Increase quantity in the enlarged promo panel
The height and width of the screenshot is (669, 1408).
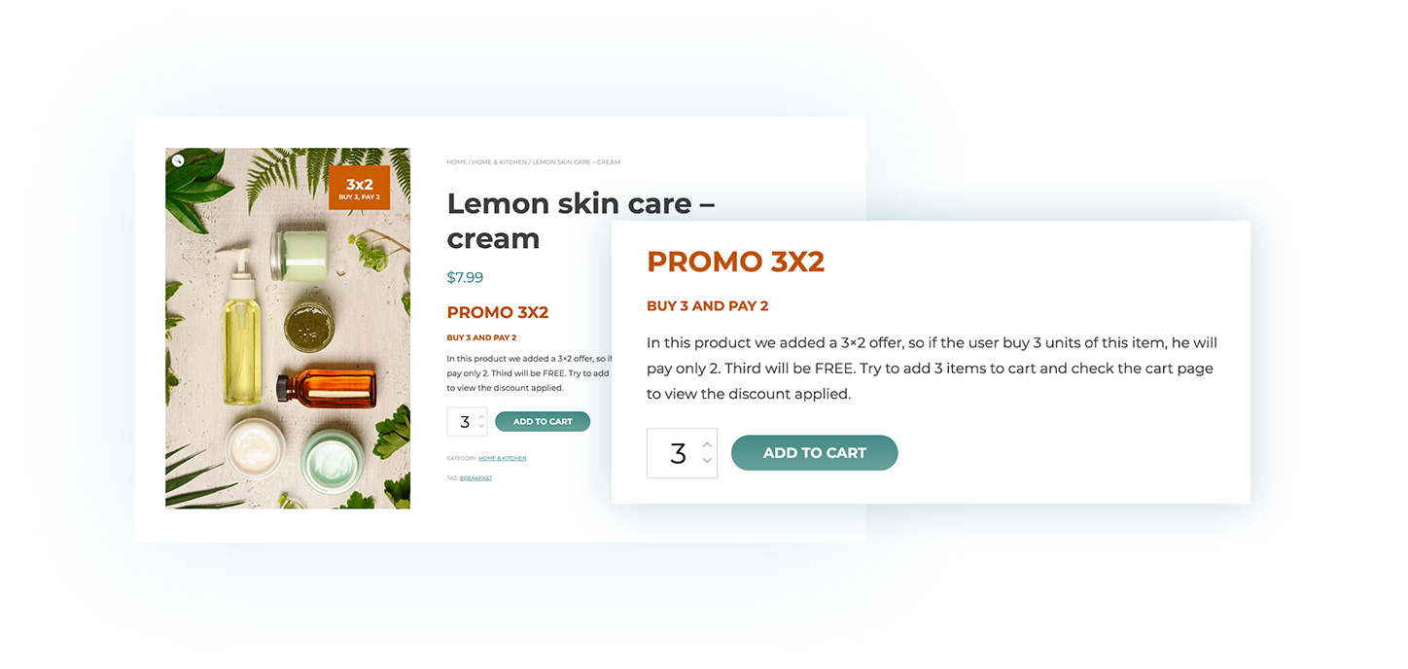pos(707,444)
